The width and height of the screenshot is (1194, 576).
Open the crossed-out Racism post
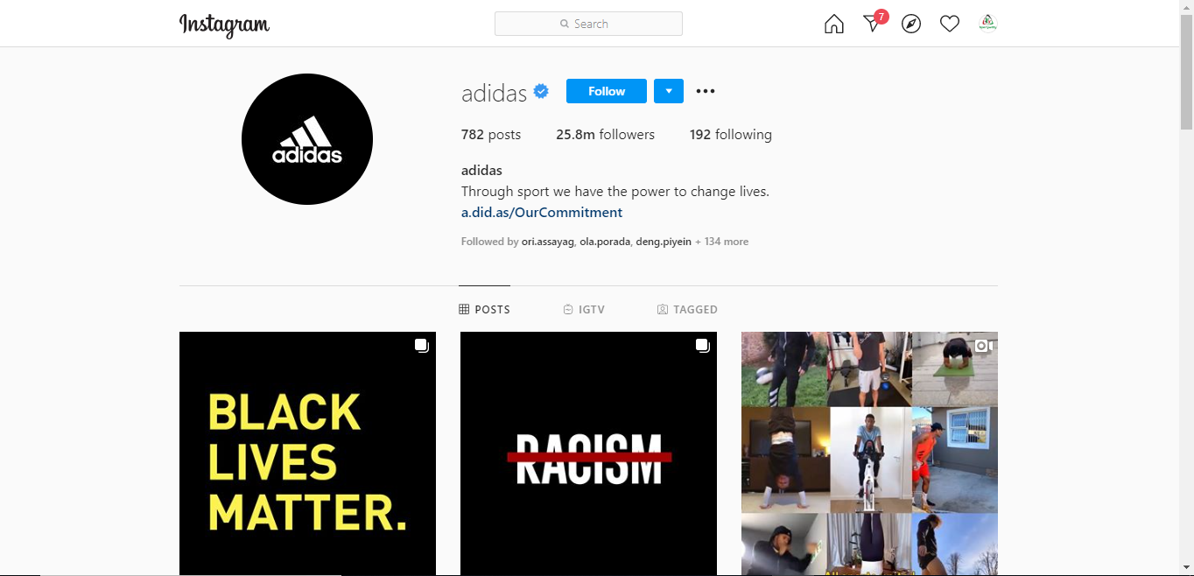click(x=588, y=453)
